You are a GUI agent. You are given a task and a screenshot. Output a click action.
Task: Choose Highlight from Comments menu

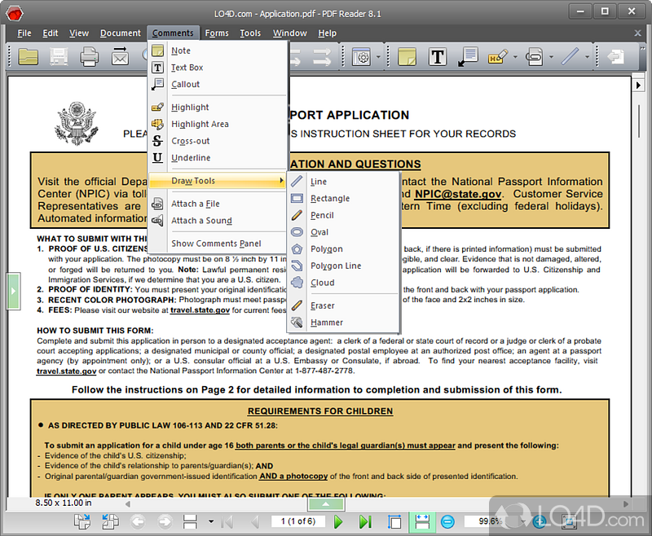(218, 108)
